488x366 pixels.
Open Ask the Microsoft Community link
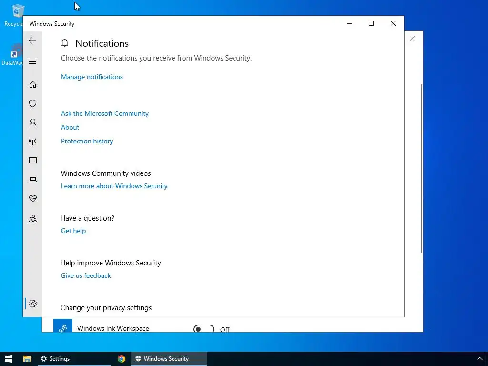[x=104, y=113]
